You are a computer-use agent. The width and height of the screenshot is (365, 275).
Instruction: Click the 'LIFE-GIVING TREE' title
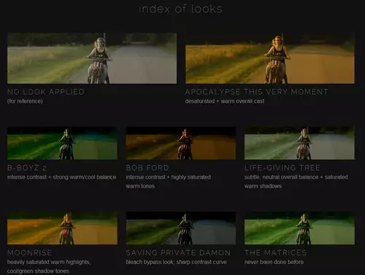(283, 168)
